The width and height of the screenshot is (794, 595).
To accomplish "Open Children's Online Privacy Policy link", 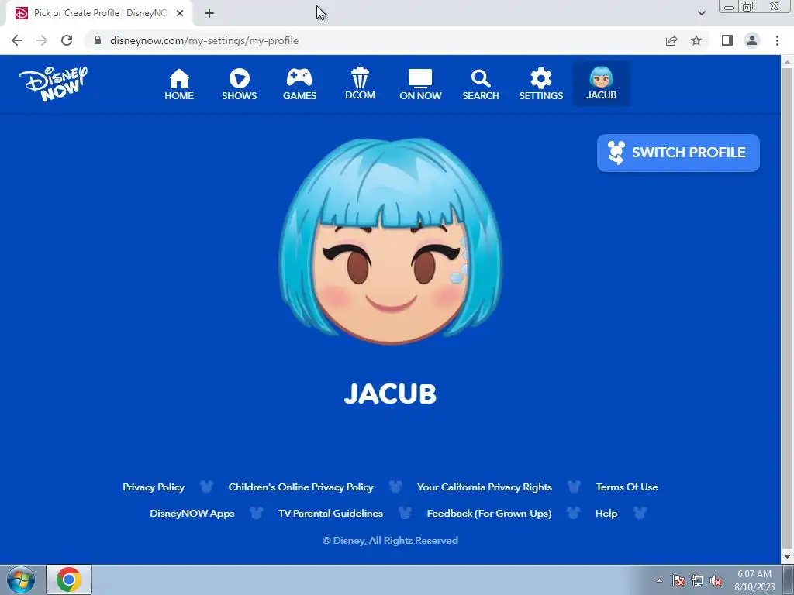I will point(301,487).
